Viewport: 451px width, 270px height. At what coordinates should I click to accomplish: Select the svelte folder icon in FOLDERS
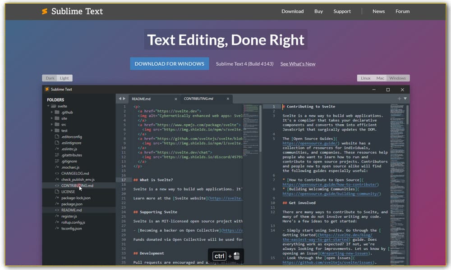click(x=53, y=106)
